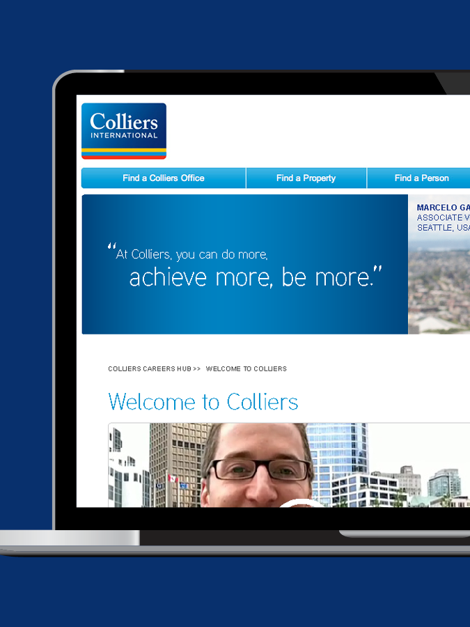Click the red-and-yellow stripe on the Colliers logo
The image size is (470, 627).
[x=124, y=153]
